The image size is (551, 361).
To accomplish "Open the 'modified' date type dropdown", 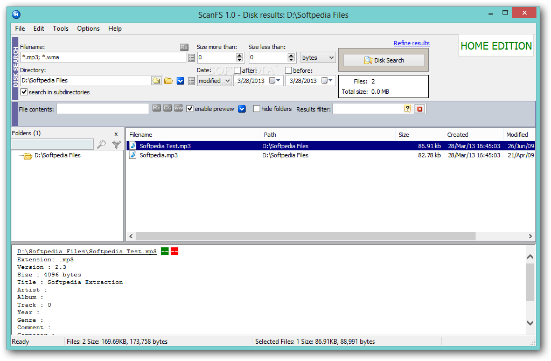I will [x=214, y=81].
